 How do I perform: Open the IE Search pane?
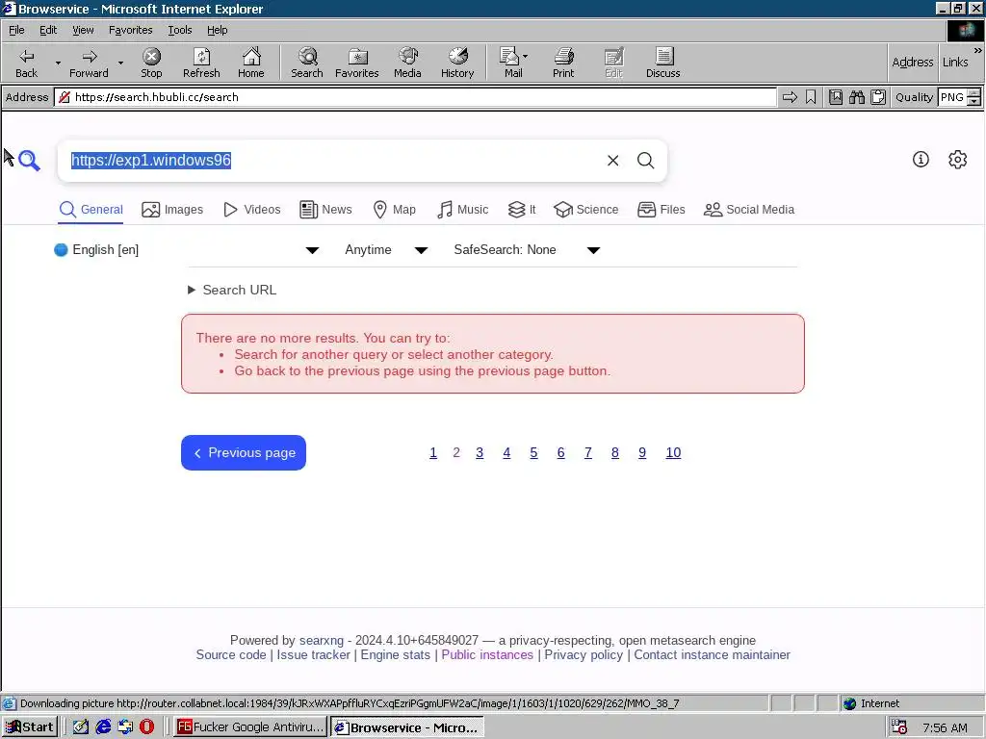307,63
